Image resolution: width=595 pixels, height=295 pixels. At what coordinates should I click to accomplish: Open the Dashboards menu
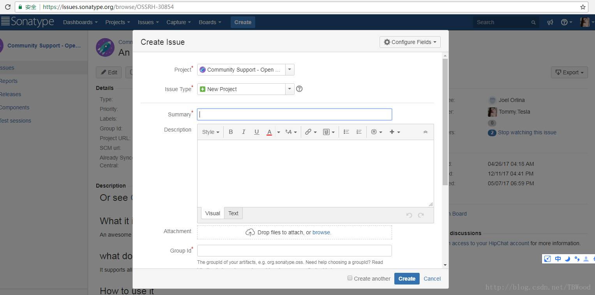pyautogui.click(x=80, y=22)
